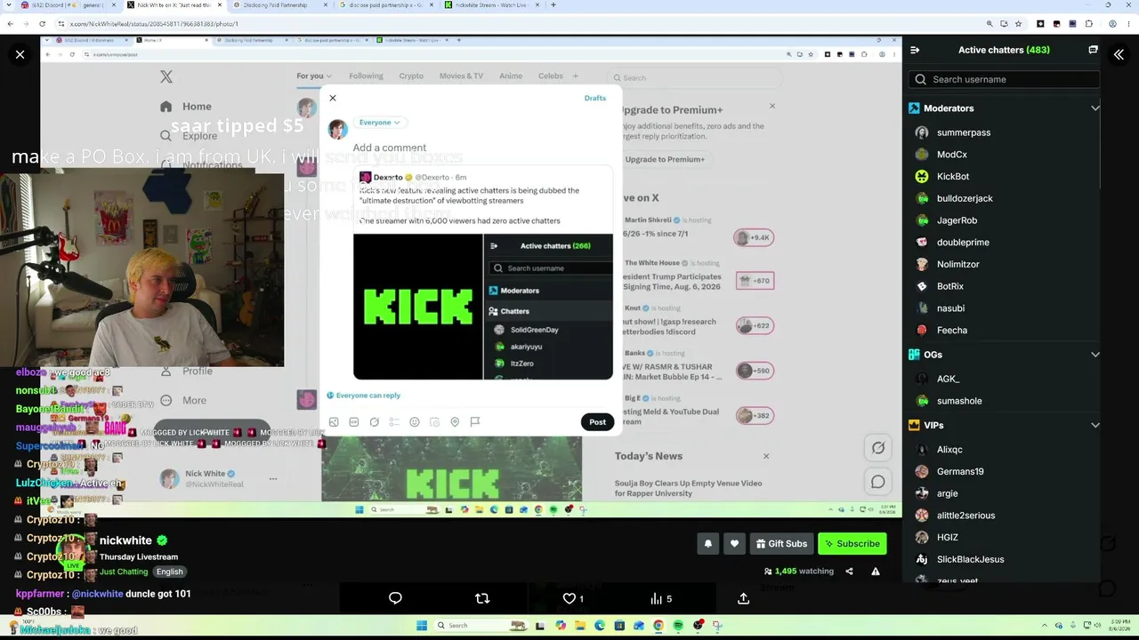The width and height of the screenshot is (1139, 640).
Task: Follow the stream with heart button
Action: 734,543
